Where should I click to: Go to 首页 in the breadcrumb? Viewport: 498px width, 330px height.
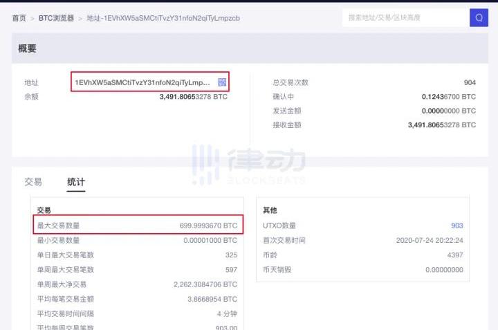tap(19, 18)
